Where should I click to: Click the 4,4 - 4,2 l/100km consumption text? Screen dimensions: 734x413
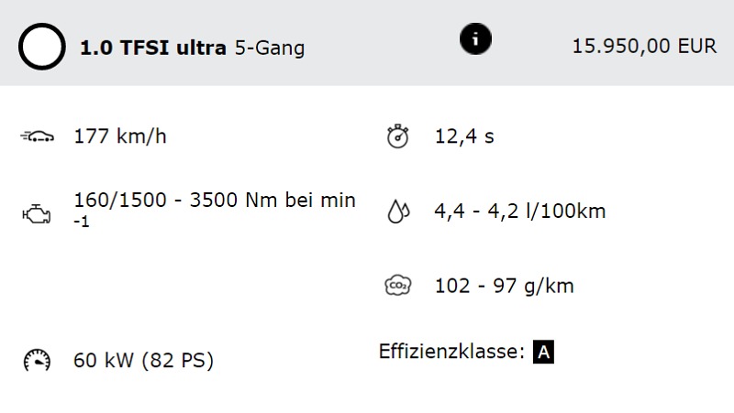coord(520,212)
